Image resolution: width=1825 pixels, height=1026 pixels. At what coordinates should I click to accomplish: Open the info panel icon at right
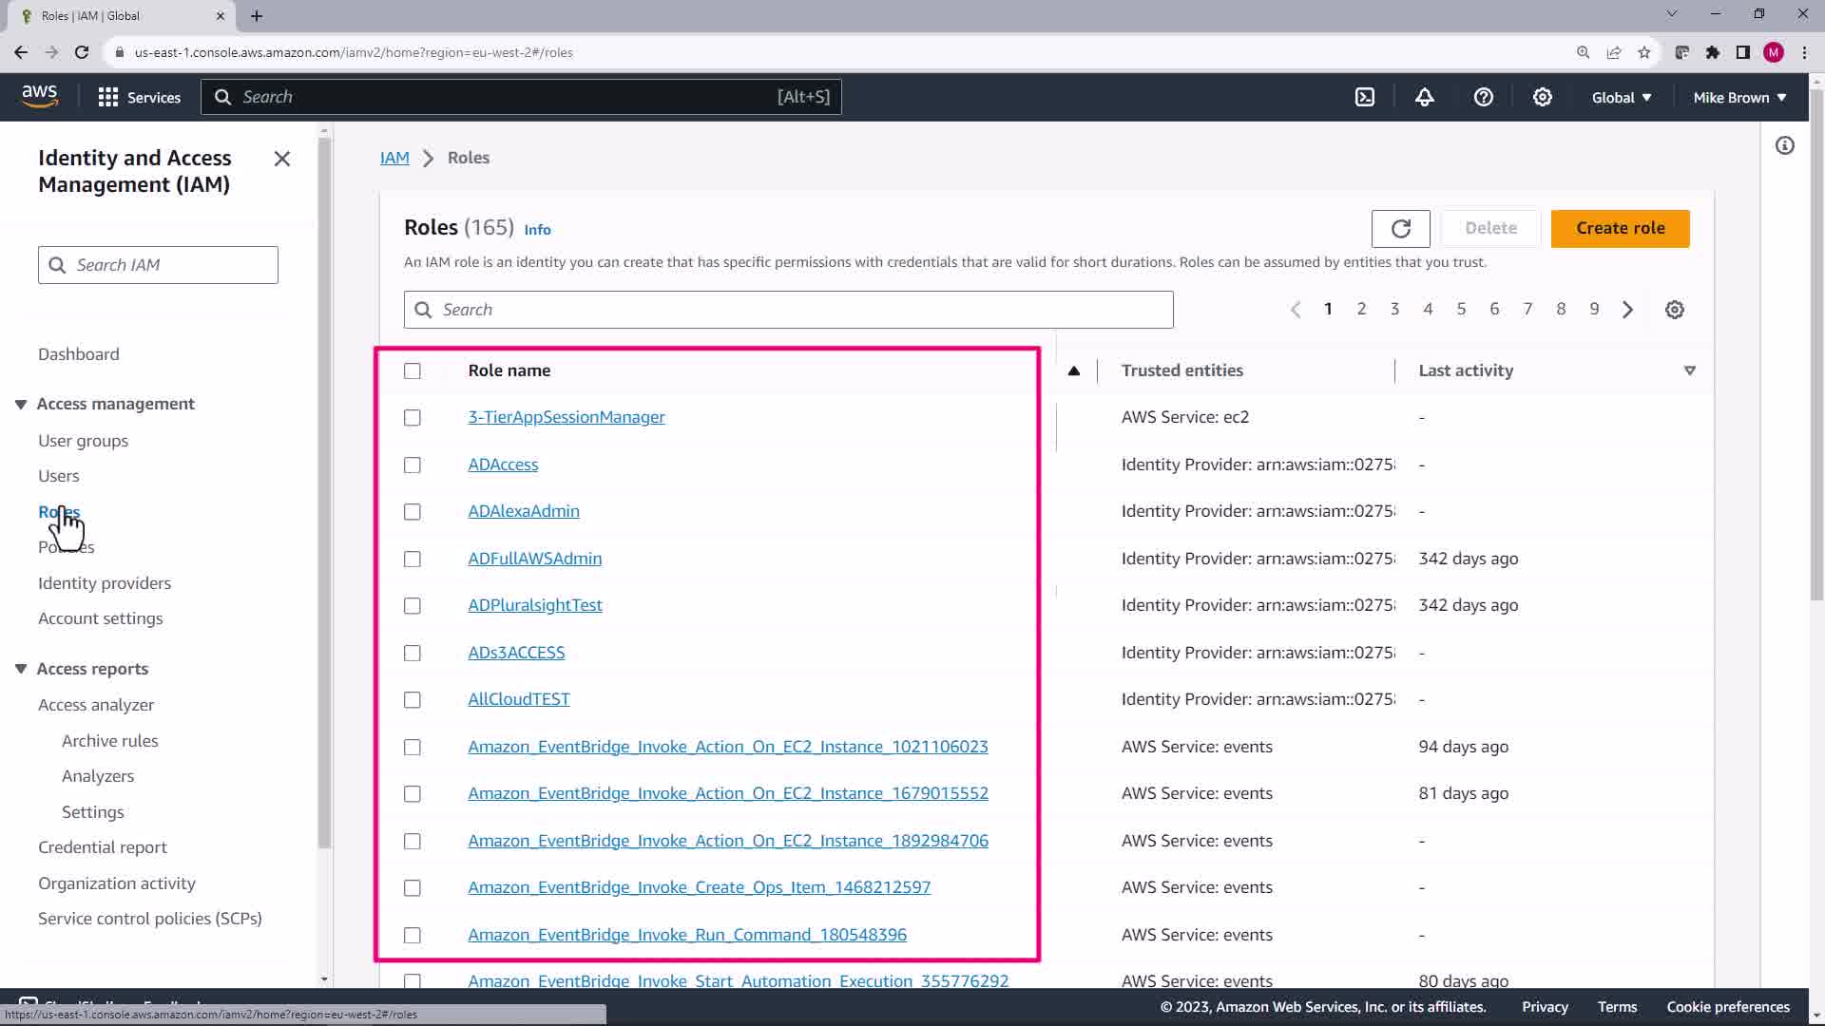pos(1784,145)
